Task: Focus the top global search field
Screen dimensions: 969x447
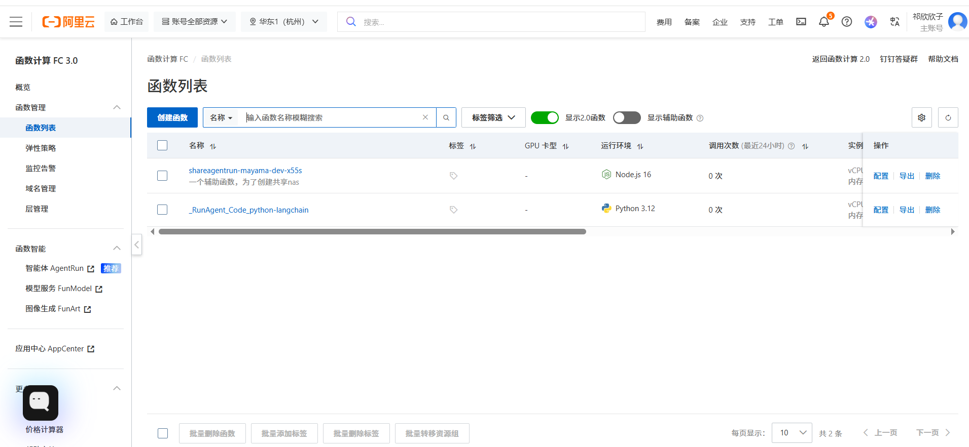Action: [491, 22]
